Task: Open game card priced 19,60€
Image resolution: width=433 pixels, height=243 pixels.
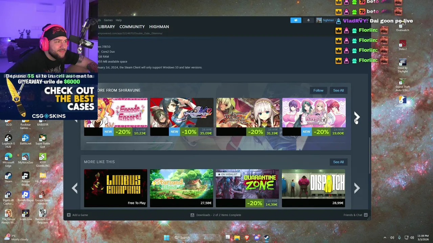Action: point(314,117)
